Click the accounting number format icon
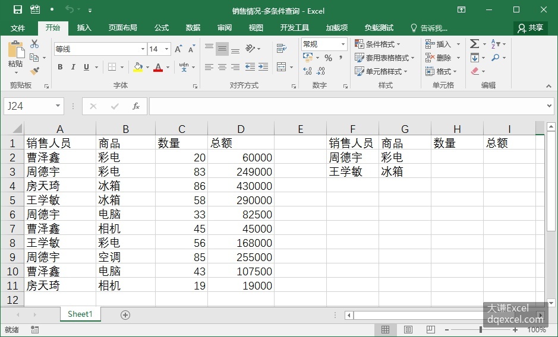 pos(307,58)
